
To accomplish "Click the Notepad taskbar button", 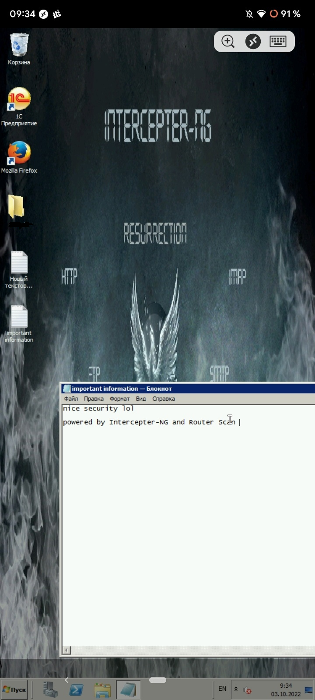I will click(x=129, y=689).
